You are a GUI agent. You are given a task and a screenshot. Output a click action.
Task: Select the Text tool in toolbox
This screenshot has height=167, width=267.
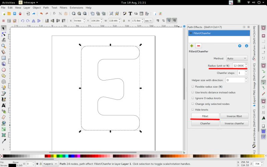(4, 105)
